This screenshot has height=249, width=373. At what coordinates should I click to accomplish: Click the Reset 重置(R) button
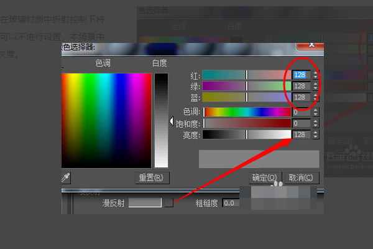(x=152, y=178)
